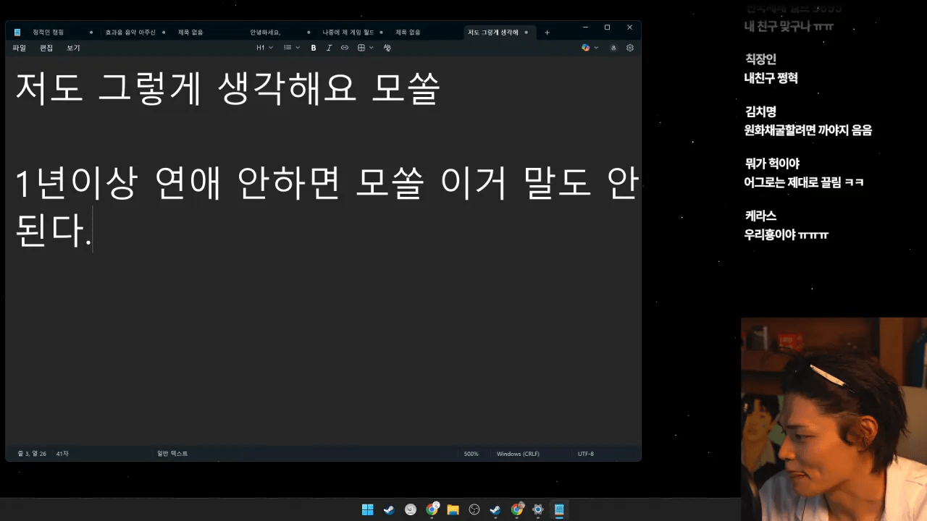The image size is (927, 521).
Task: Open File Explorer from the taskbar
Action: point(453,509)
